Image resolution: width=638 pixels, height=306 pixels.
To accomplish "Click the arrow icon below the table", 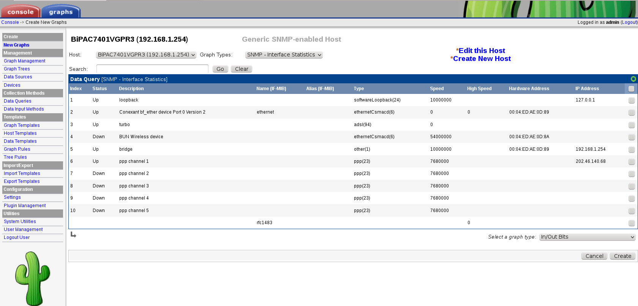I will tap(73, 235).
